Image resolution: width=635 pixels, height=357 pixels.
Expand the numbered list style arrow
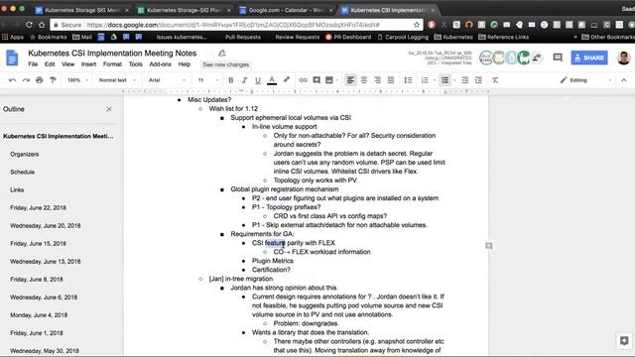pyautogui.click(x=435, y=80)
